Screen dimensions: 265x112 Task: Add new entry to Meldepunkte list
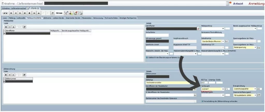tap(6, 27)
